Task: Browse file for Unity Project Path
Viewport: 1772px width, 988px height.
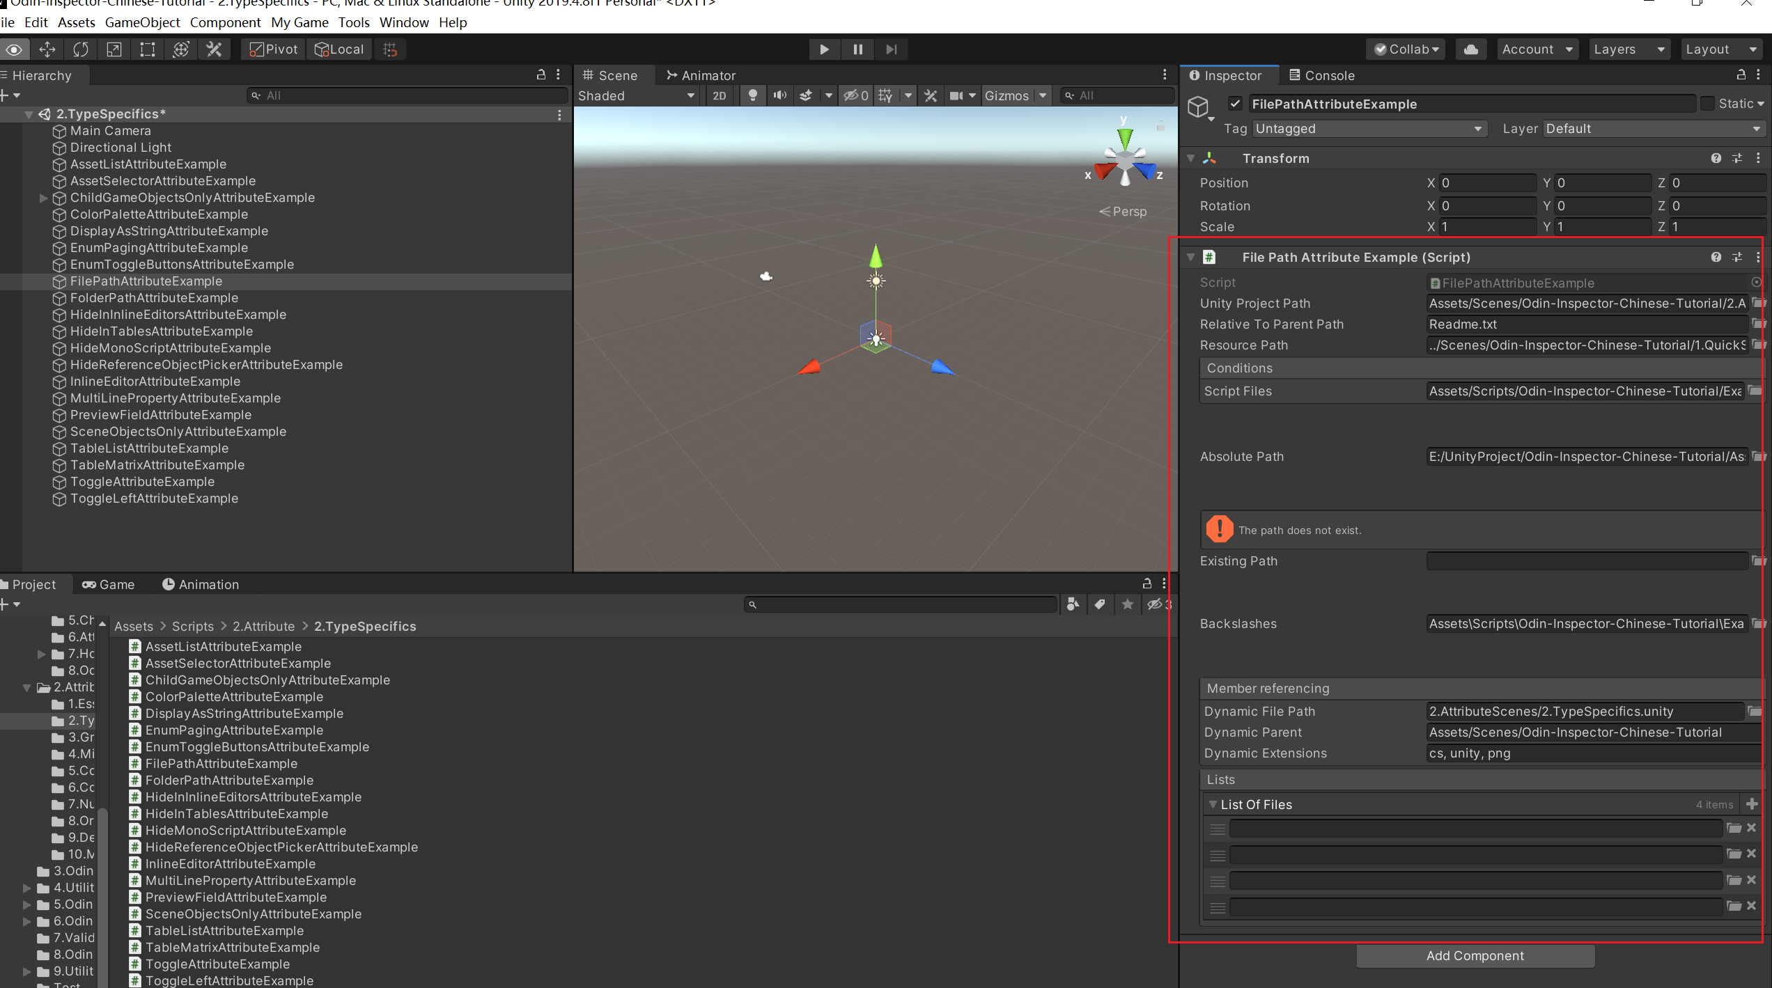Action: point(1759,304)
